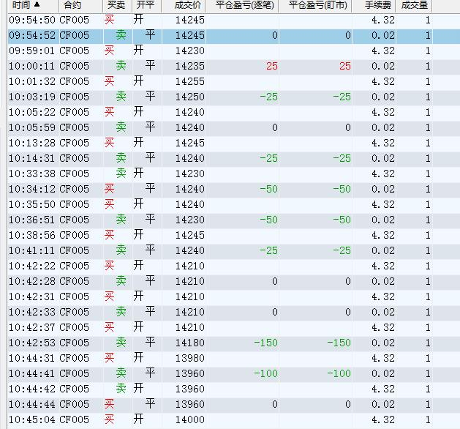Screen dimensions: 460x429
Task: Click 平 in highlighted 09:54:52 row
Action: coord(150,34)
